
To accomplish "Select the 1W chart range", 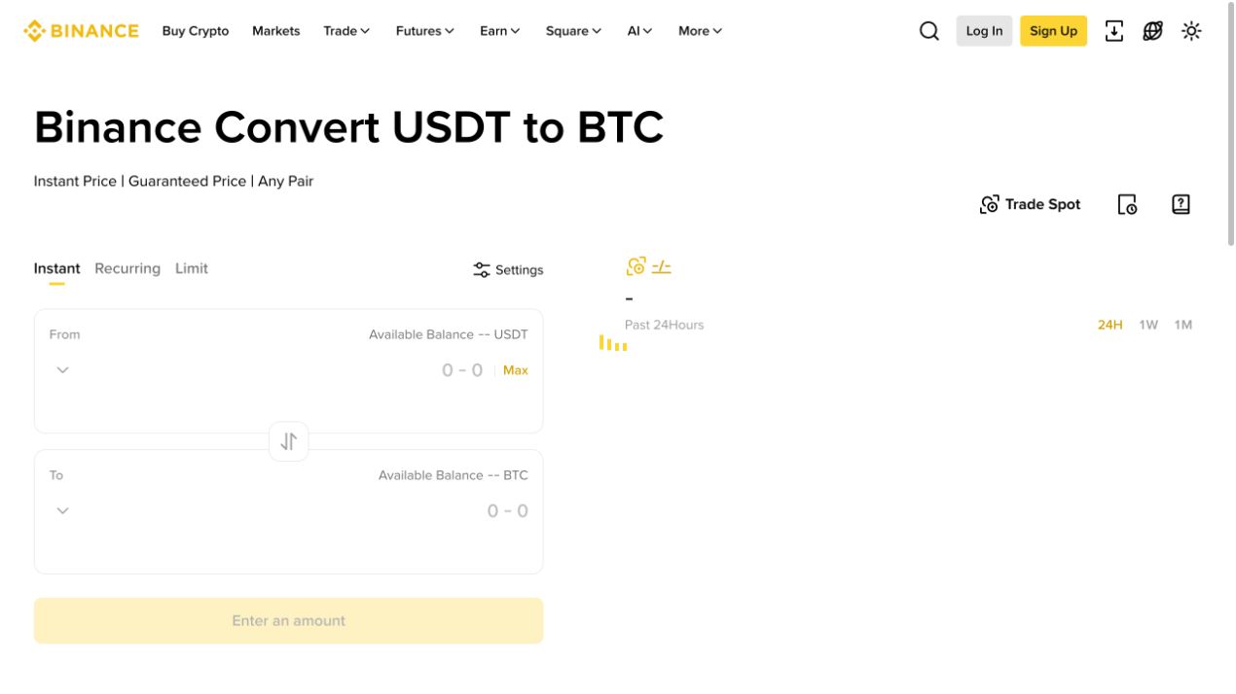I will pos(1148,325).
